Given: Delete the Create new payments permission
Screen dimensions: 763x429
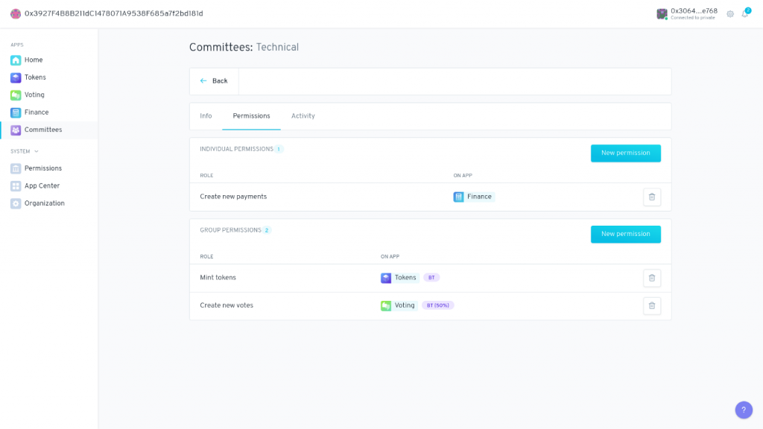Looking at the screenshot, I should [652, 196].
